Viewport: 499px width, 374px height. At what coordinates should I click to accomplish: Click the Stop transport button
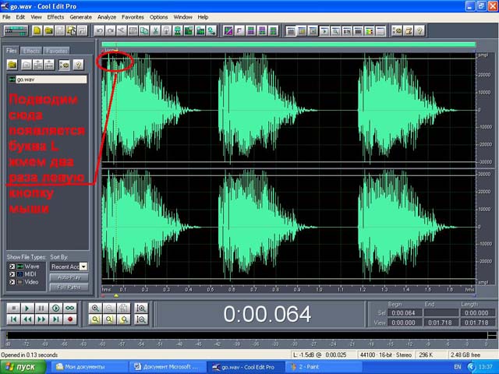(13, 308)
